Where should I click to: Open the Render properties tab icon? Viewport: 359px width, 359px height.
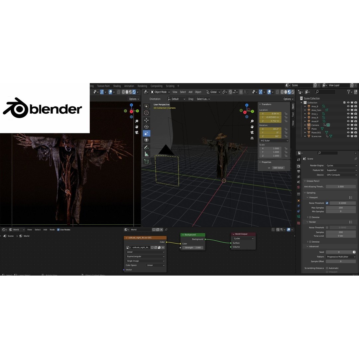299,166
